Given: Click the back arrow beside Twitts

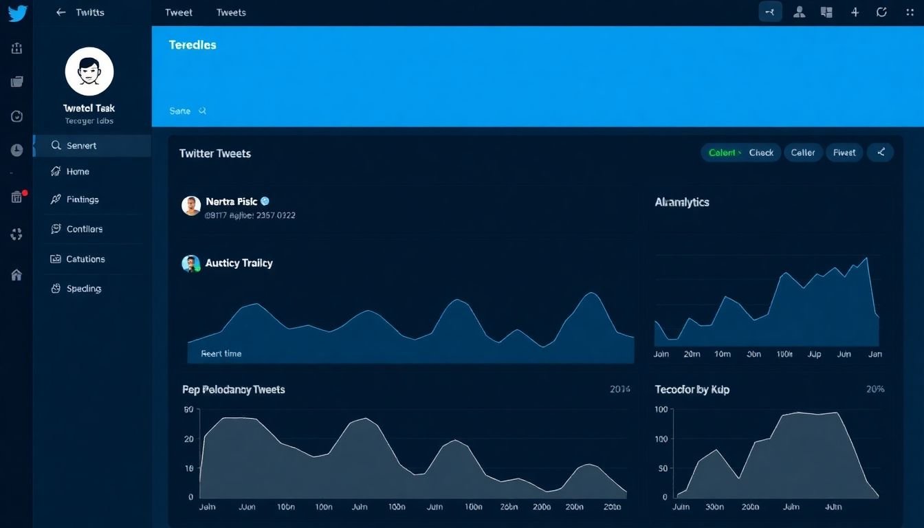Looking at the screenshot, I should pos(61,12).
